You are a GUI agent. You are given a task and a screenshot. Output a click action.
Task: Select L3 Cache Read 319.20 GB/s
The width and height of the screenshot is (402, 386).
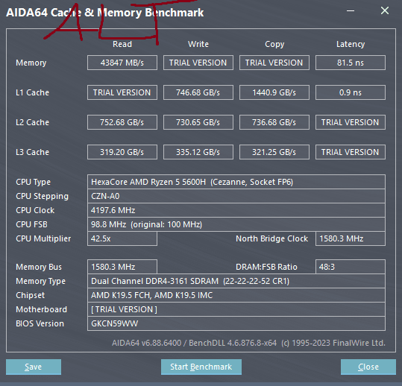click(x=122, y=152)
